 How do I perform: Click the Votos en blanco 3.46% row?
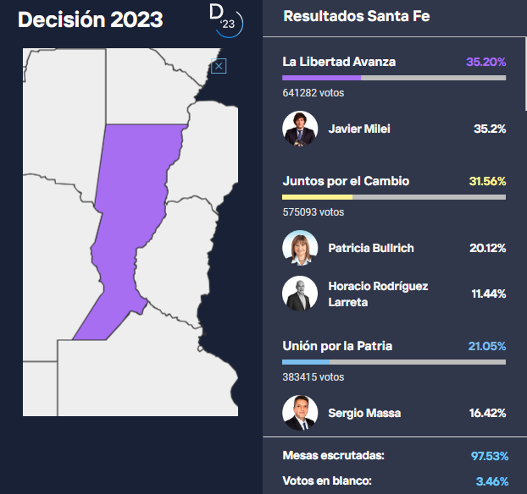pyautogui.click(x=395, y=481)
